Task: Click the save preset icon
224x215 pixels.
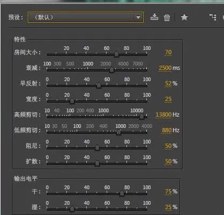Action: coord(154,17)
